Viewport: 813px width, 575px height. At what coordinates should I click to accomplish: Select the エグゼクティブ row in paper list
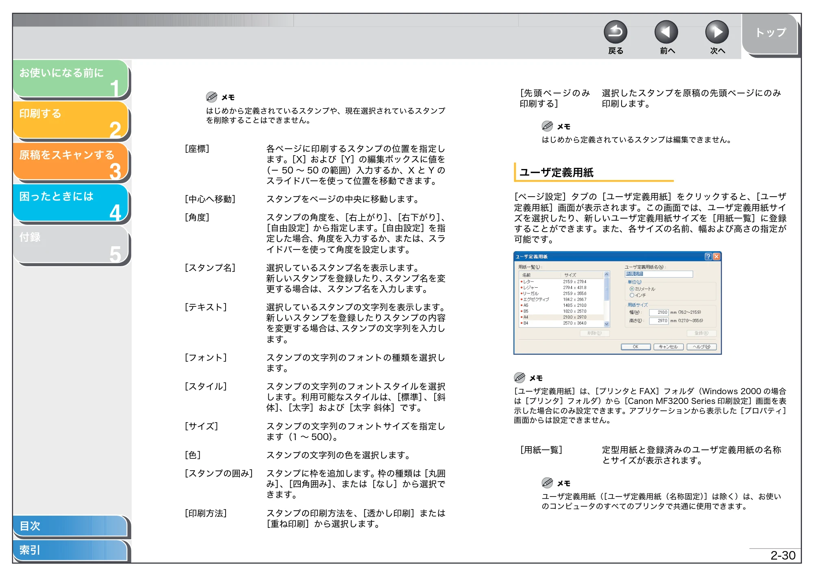pos(561,299)
